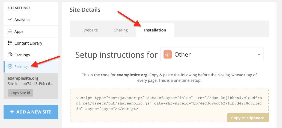Open the Analytics sidebar item
Screen dimensions: 282x128
[31, 20]
